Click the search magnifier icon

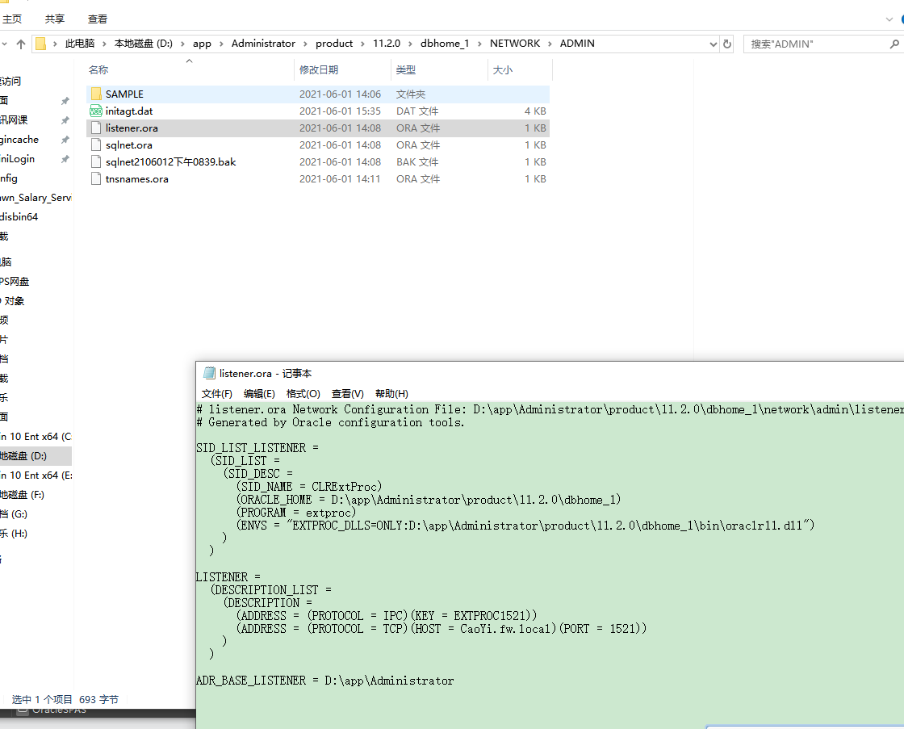pos(894,44)
